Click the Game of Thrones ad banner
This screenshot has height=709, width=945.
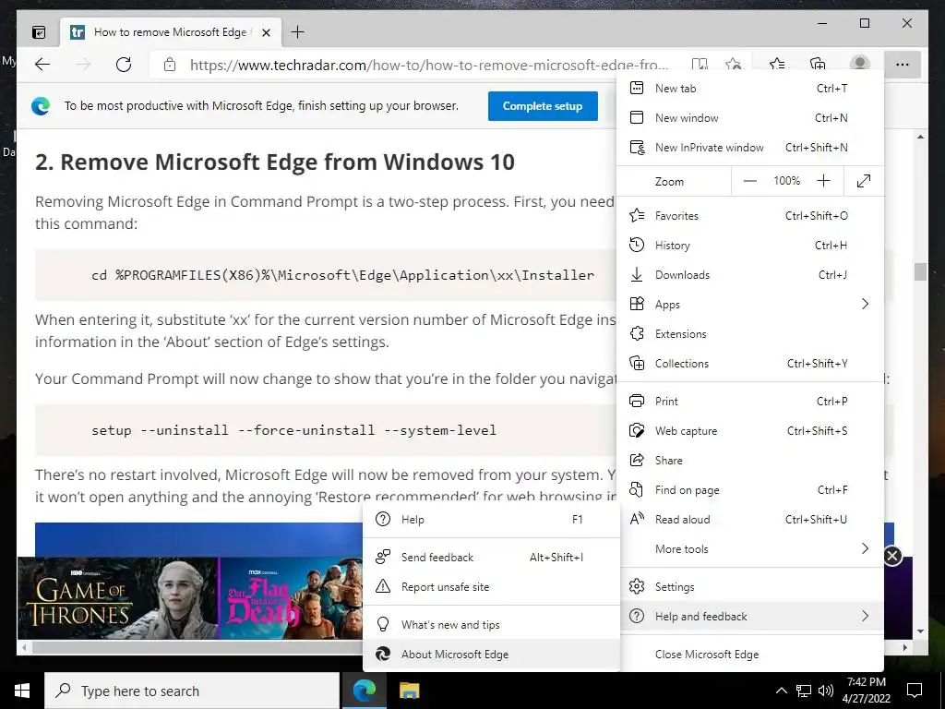coord(117,598)
